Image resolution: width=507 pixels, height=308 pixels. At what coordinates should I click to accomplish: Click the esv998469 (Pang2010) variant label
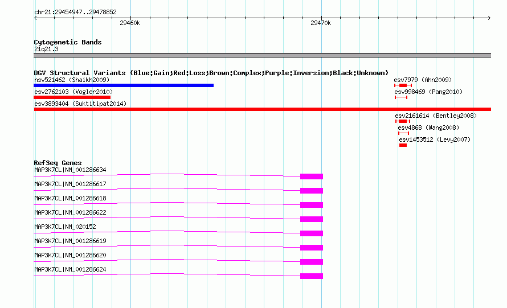coord(428,92)
